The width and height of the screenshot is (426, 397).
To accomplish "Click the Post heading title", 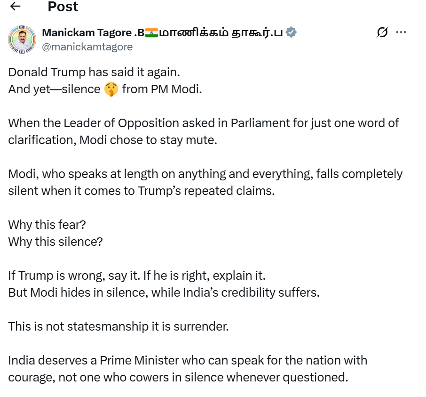I will pos(63,7).
